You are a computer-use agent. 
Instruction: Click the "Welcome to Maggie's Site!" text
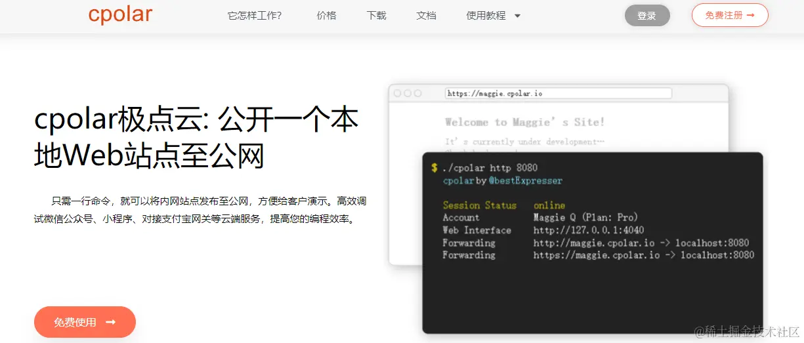[x=524, y=122]
